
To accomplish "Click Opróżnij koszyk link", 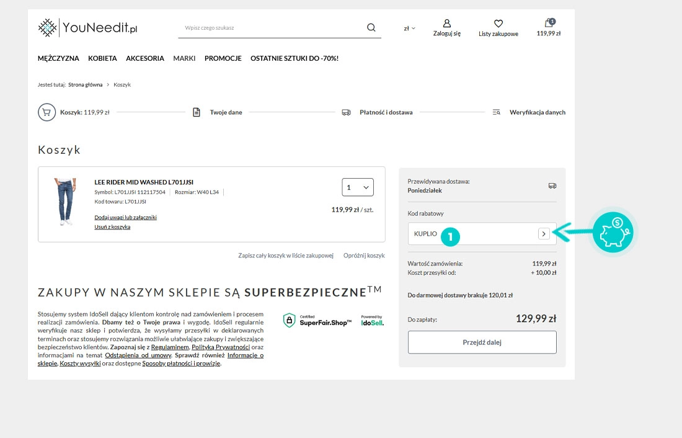I will click(x=364, y=256).
